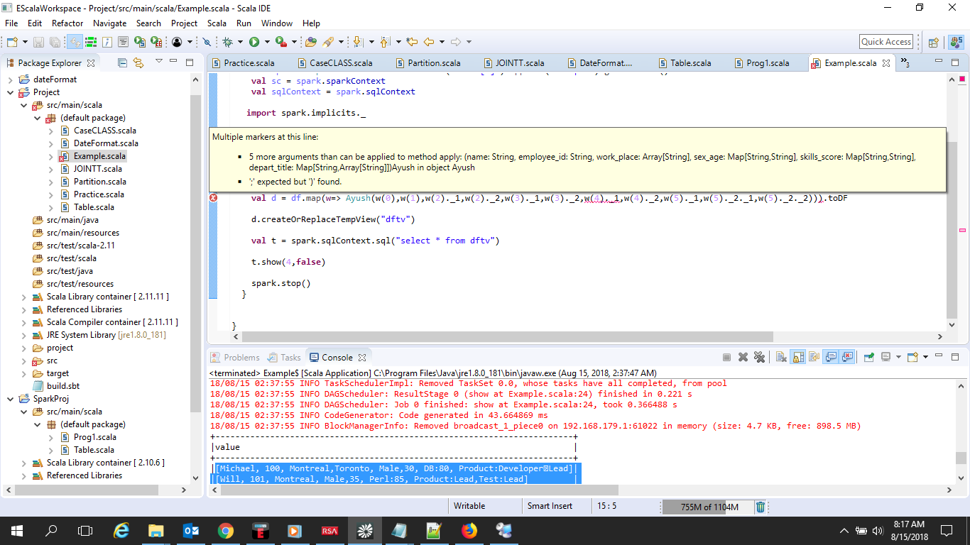Expand the dateFormat project node
This screenshot has width=970, height=545.
[x=11, y=79]
